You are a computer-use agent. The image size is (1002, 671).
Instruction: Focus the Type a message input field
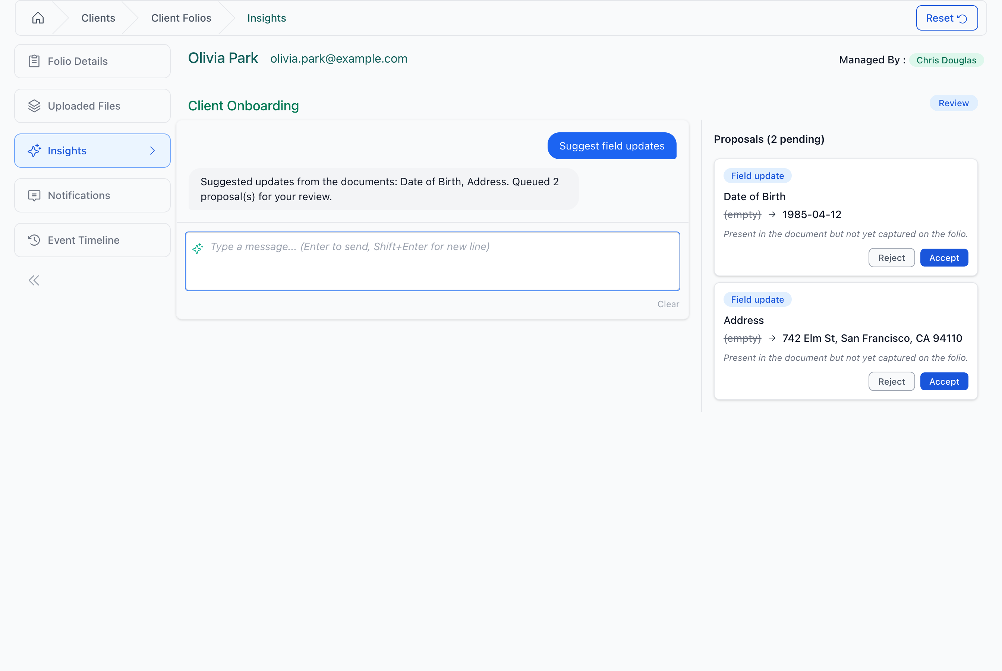coord(432,261)
